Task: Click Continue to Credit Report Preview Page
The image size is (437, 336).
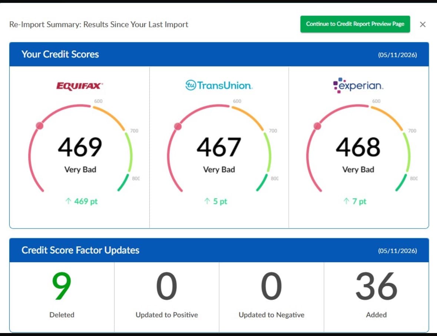Action: pos(355,24)
